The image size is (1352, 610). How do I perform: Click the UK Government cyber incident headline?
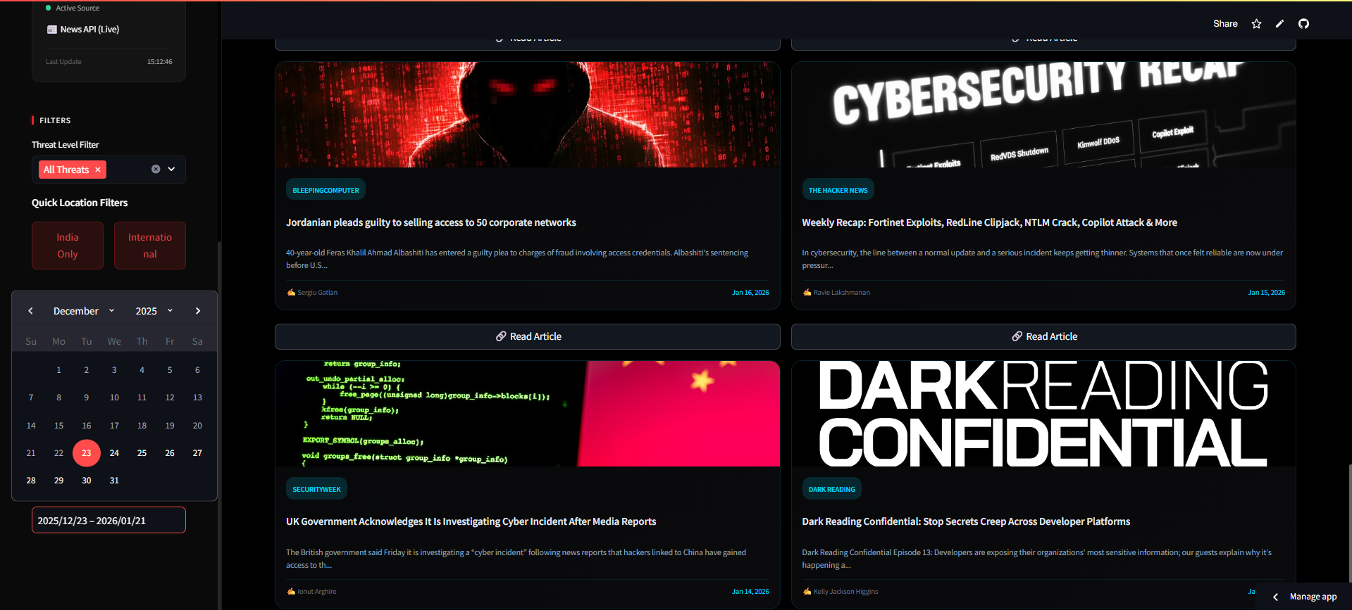(x=471, y=521)
